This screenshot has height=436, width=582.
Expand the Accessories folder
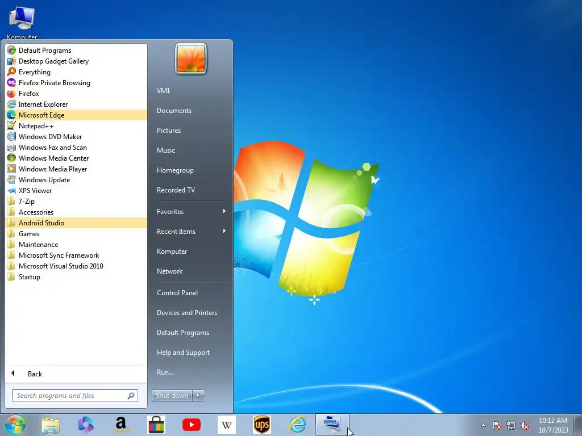(76, 212)
